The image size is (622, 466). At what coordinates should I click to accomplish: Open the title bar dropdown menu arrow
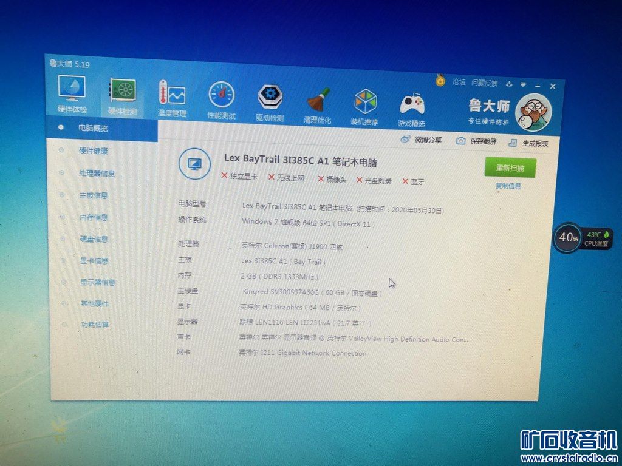[x=523, y=84]
